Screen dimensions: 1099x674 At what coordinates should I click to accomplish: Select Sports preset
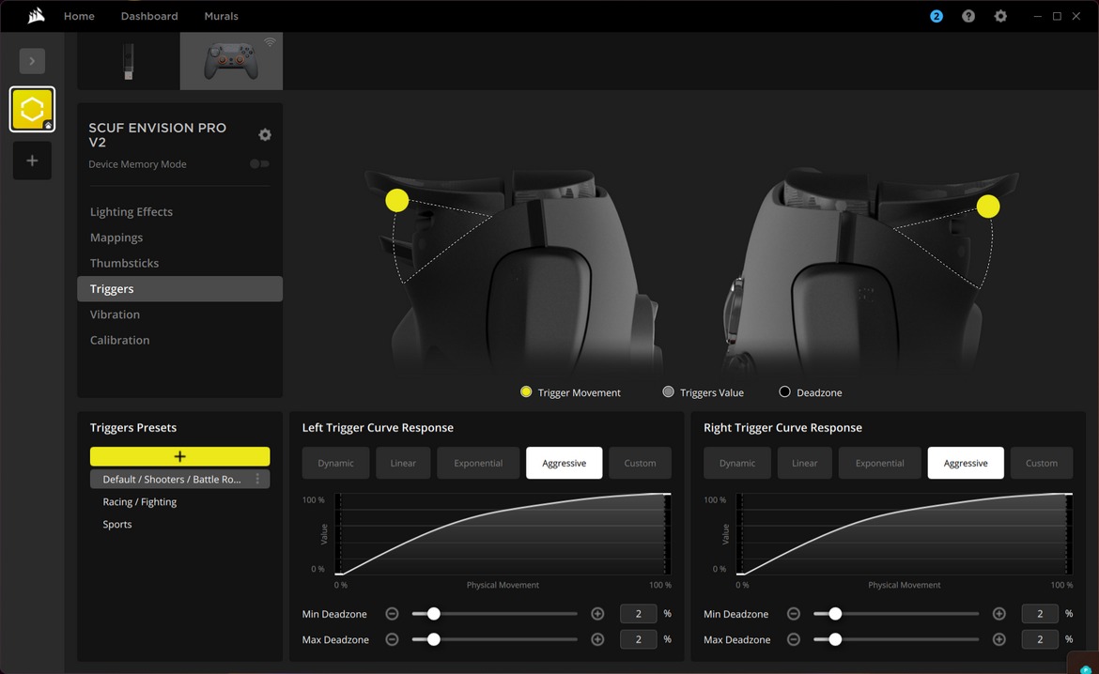click(117, 524)
